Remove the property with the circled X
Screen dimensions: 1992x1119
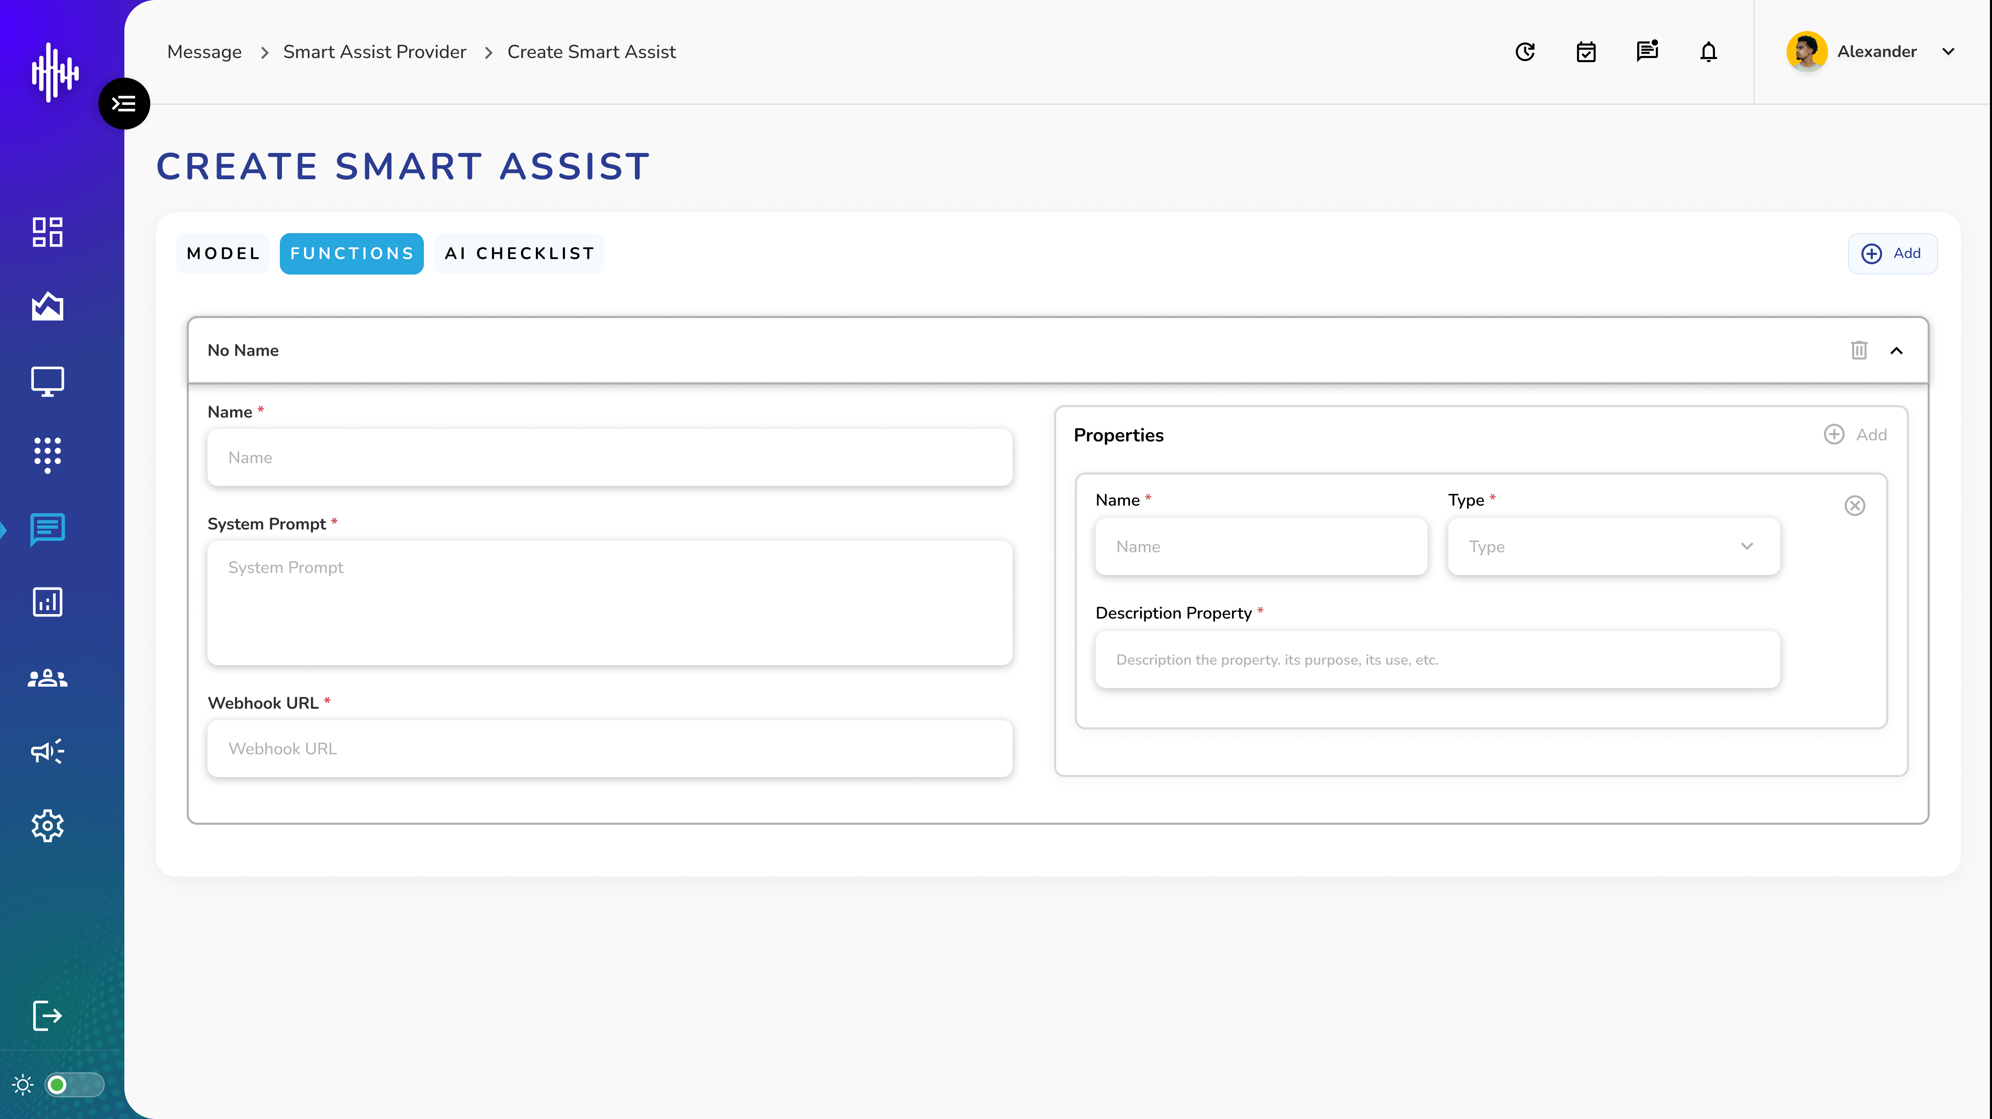tap(1855, 506)
